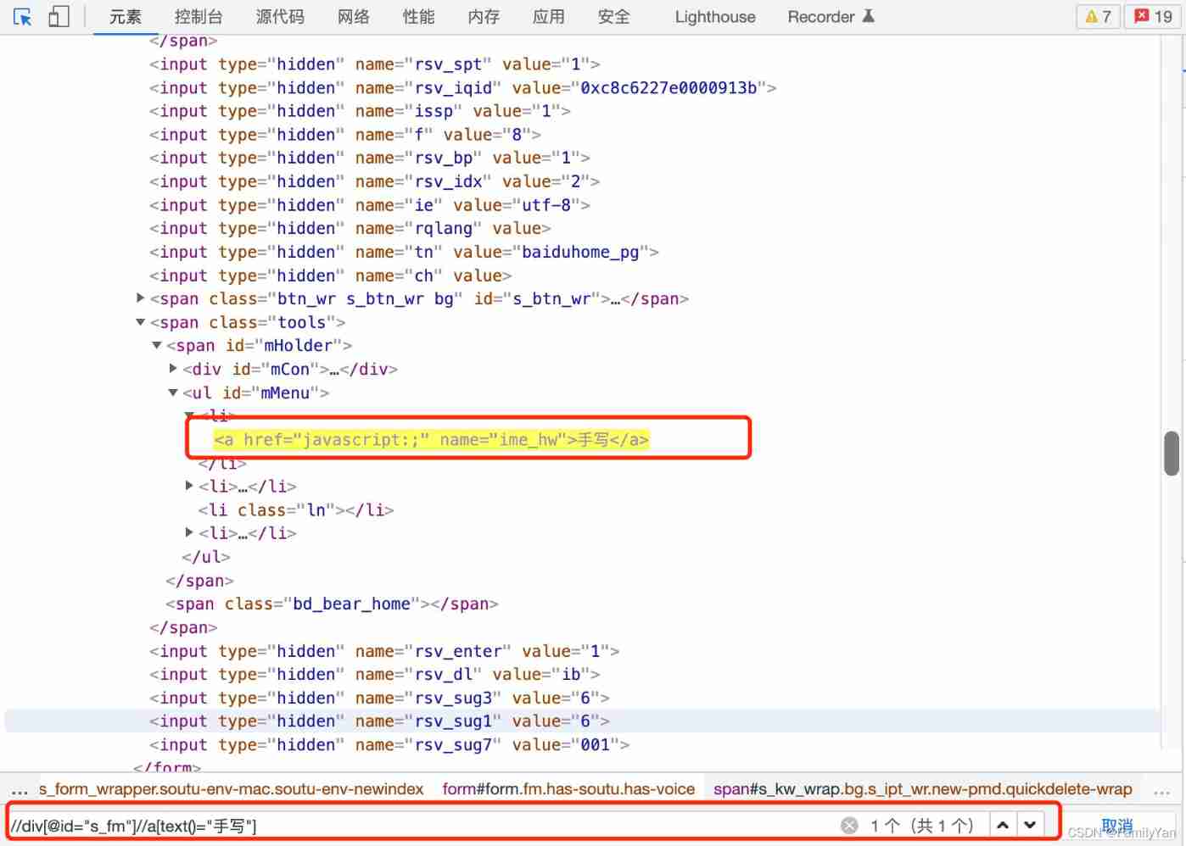The width and height of the screenshot is (1186, 846).
Task: Select the input name f value 8 row
Action: click(x=344, y=135)
